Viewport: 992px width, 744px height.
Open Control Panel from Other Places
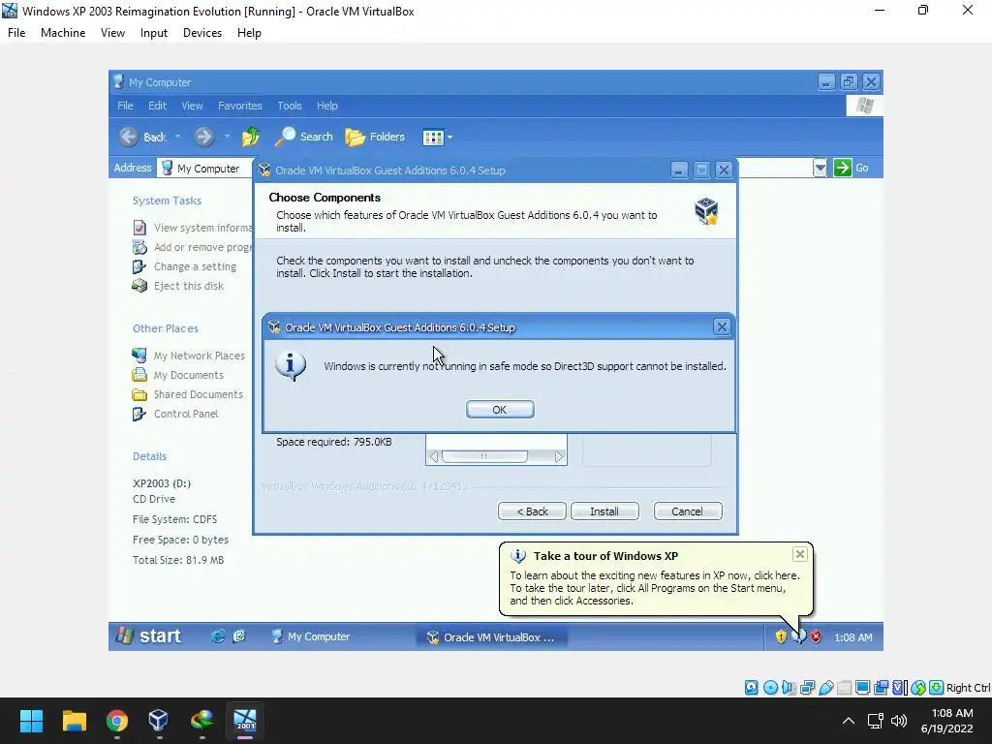[175, 414]
